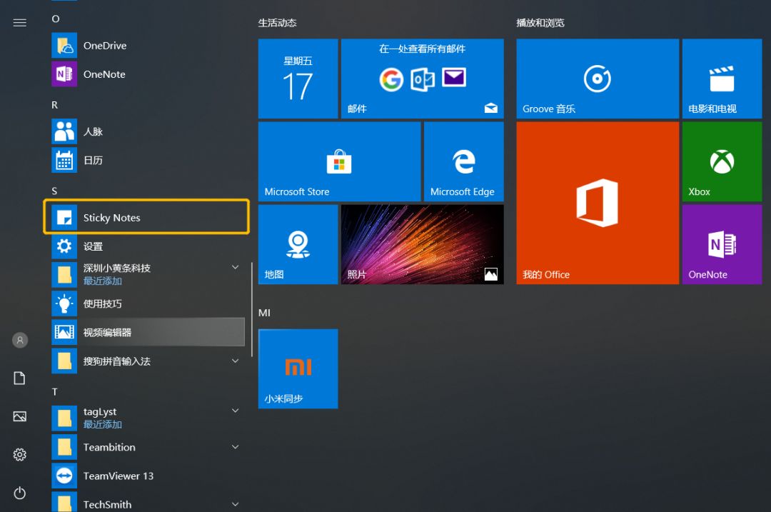Launch Microsoft Edge from its tile

click(464, 161)
